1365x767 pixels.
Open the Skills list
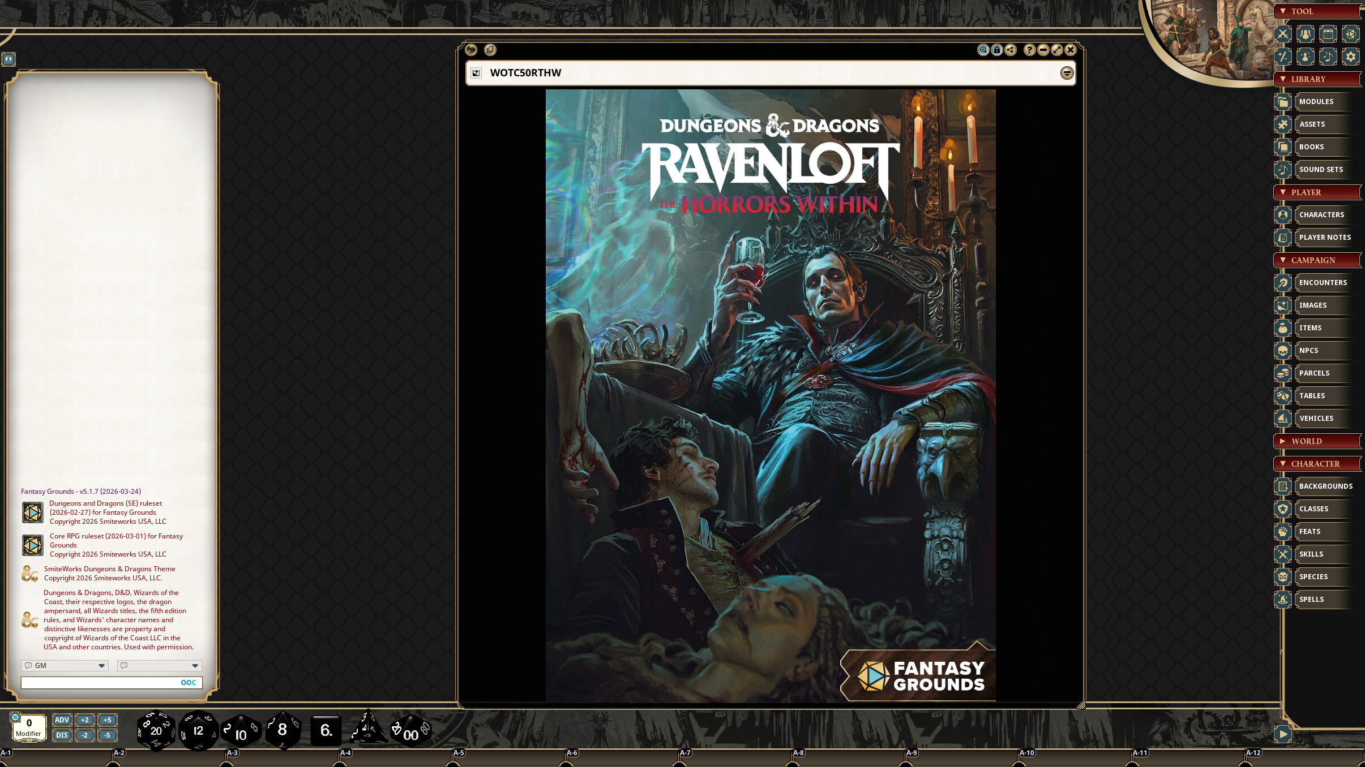click(x=1325, y=554)
